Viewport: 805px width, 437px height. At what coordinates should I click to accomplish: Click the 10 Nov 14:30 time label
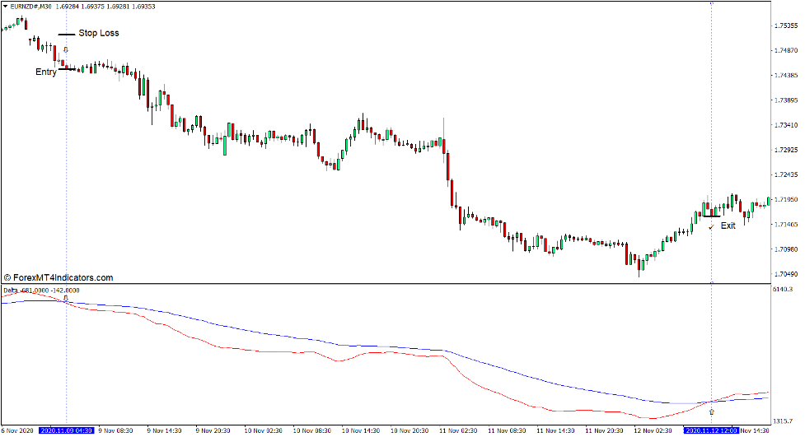[360, 430]
